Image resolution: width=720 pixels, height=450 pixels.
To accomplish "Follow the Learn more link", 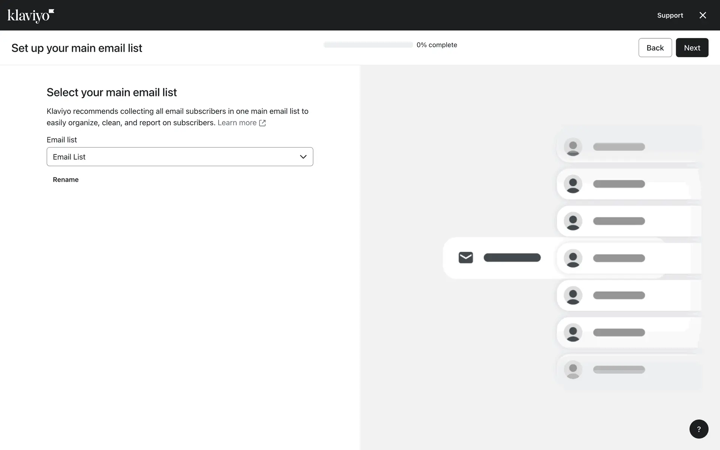I will 237,123.
